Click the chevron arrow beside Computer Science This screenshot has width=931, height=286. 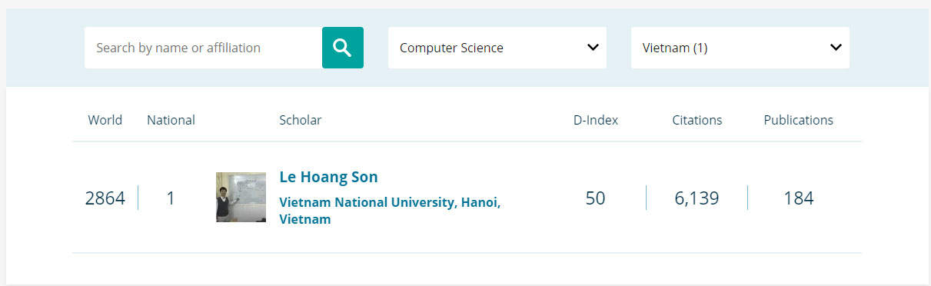pyautogui.click(x=593, y=48)
